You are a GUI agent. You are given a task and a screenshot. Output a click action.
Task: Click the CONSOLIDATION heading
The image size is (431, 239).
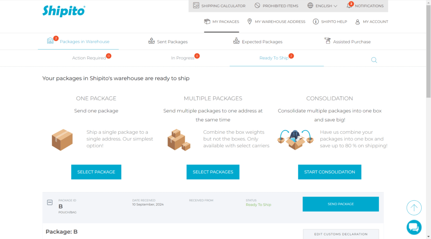click(330, 98)
